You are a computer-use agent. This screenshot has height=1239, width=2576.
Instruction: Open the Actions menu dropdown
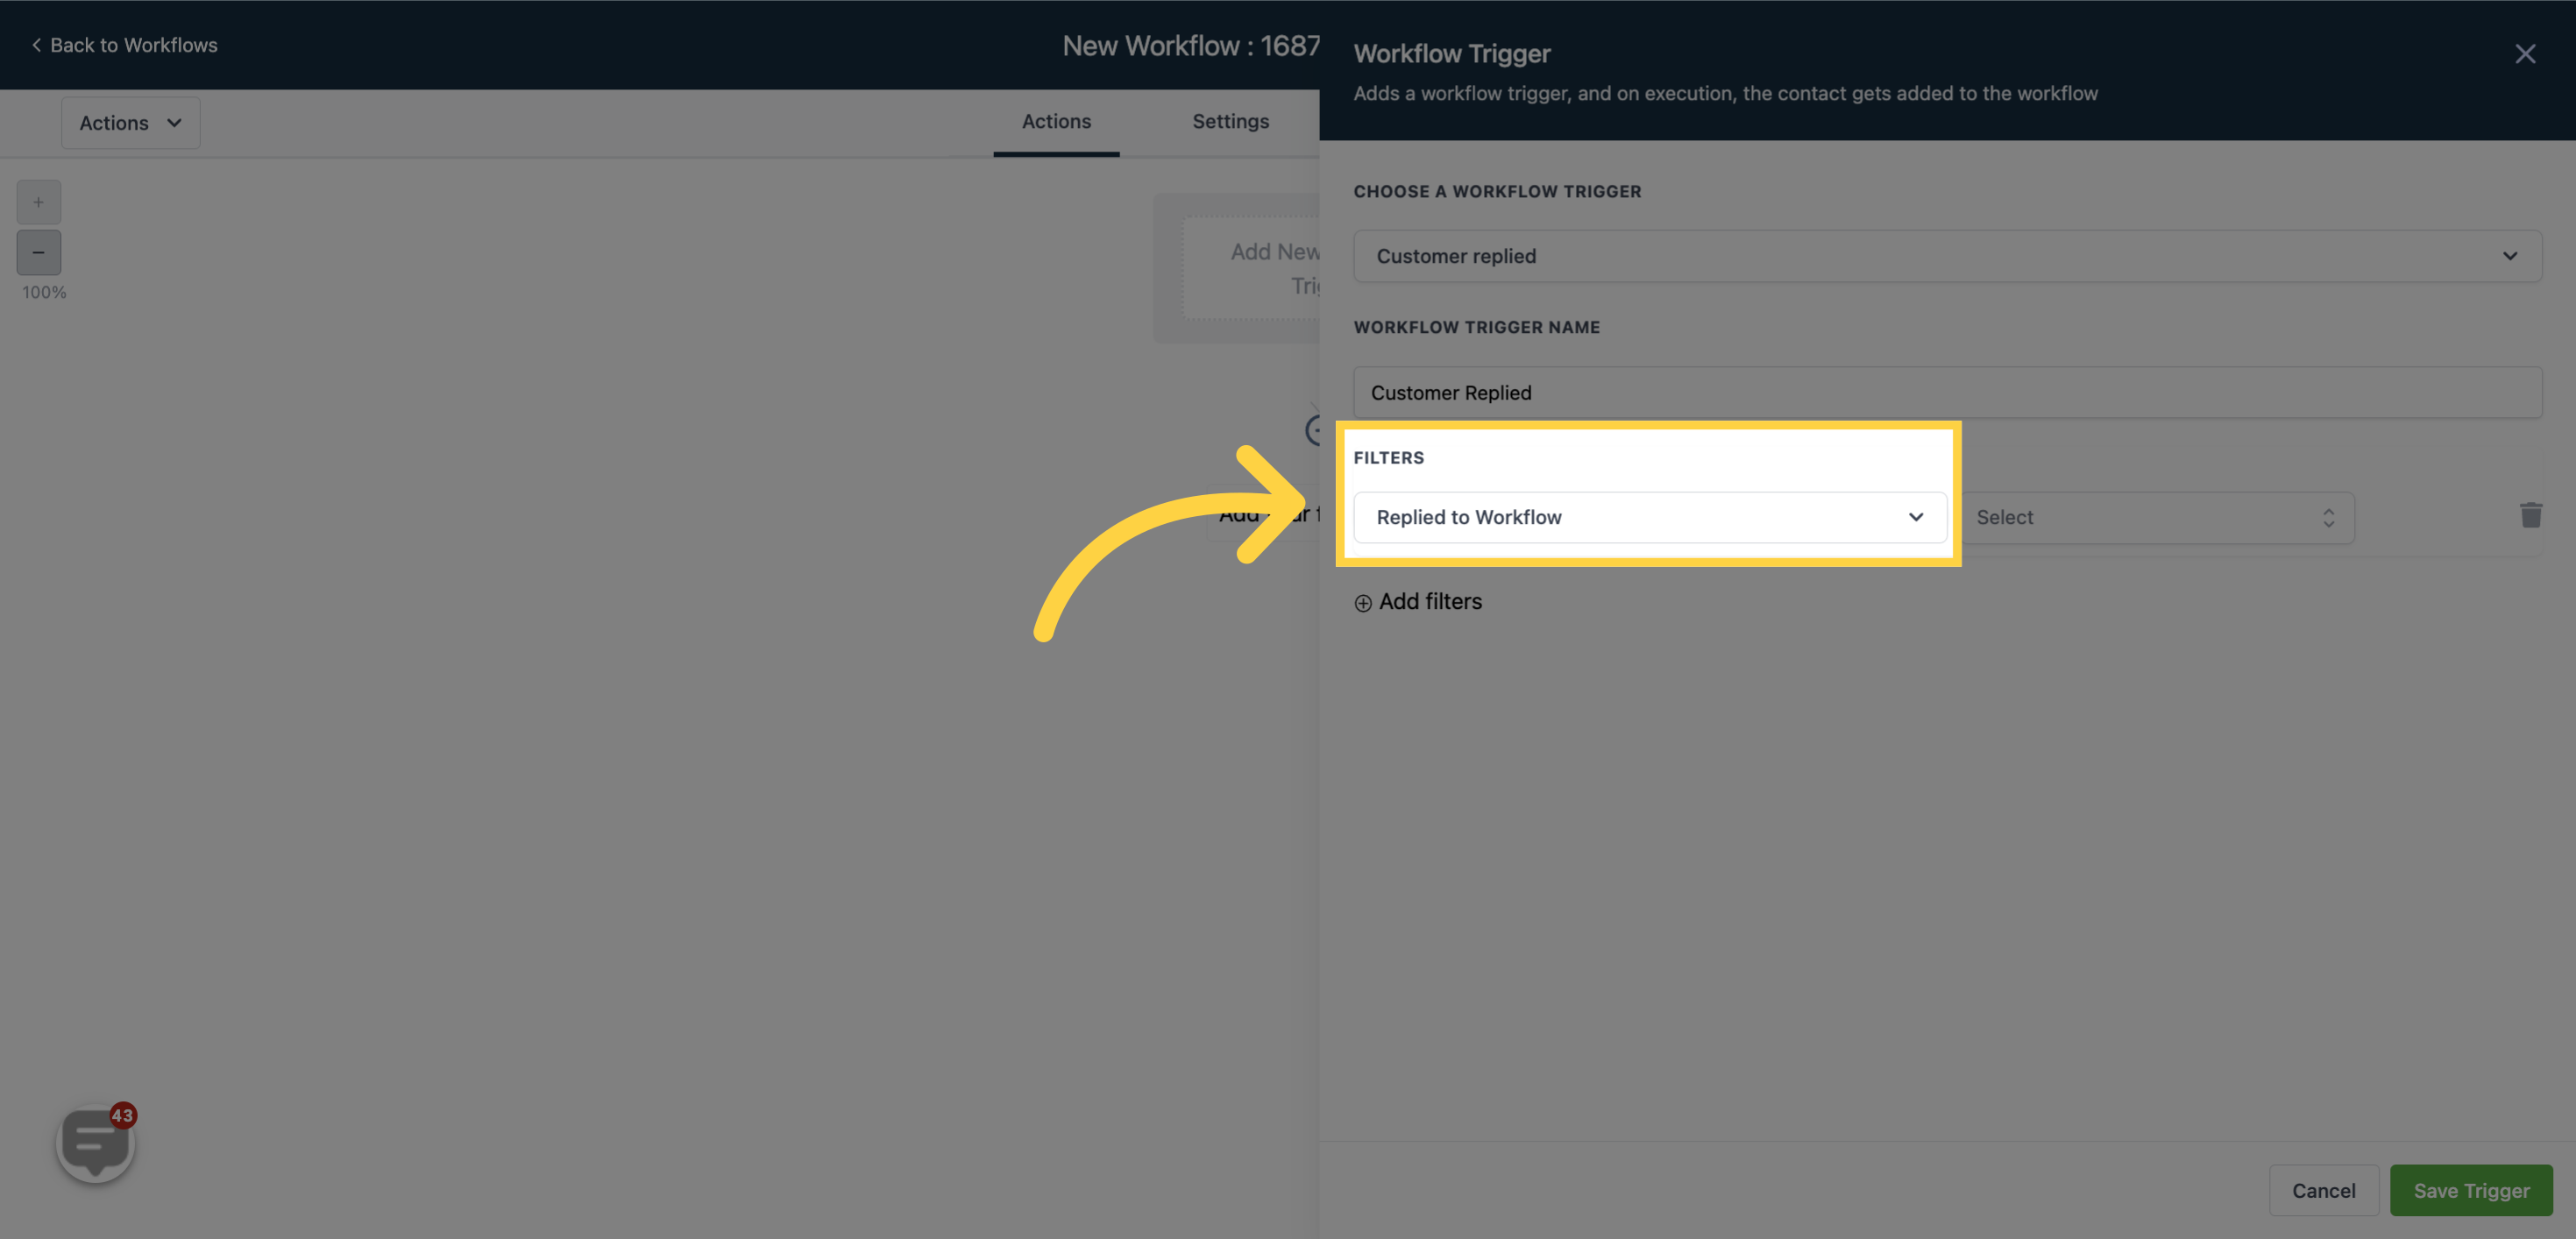[x=130, y=122]
